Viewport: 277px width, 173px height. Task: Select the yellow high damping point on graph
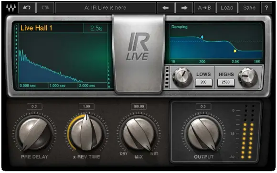pyautogui.click(x=235, y=51)
